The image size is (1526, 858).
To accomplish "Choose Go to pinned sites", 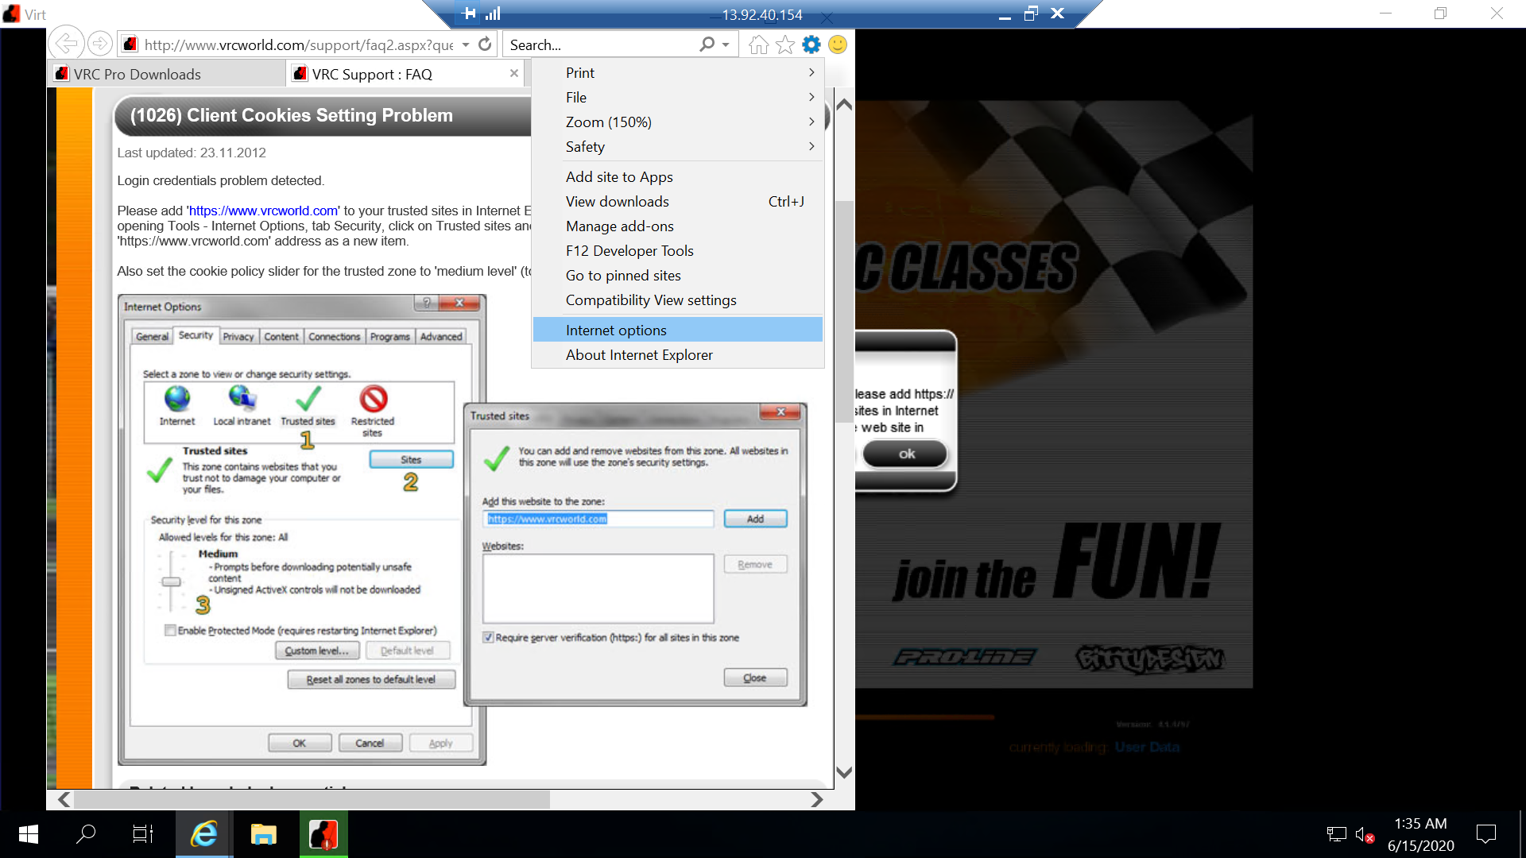I will tap(678, 275).
